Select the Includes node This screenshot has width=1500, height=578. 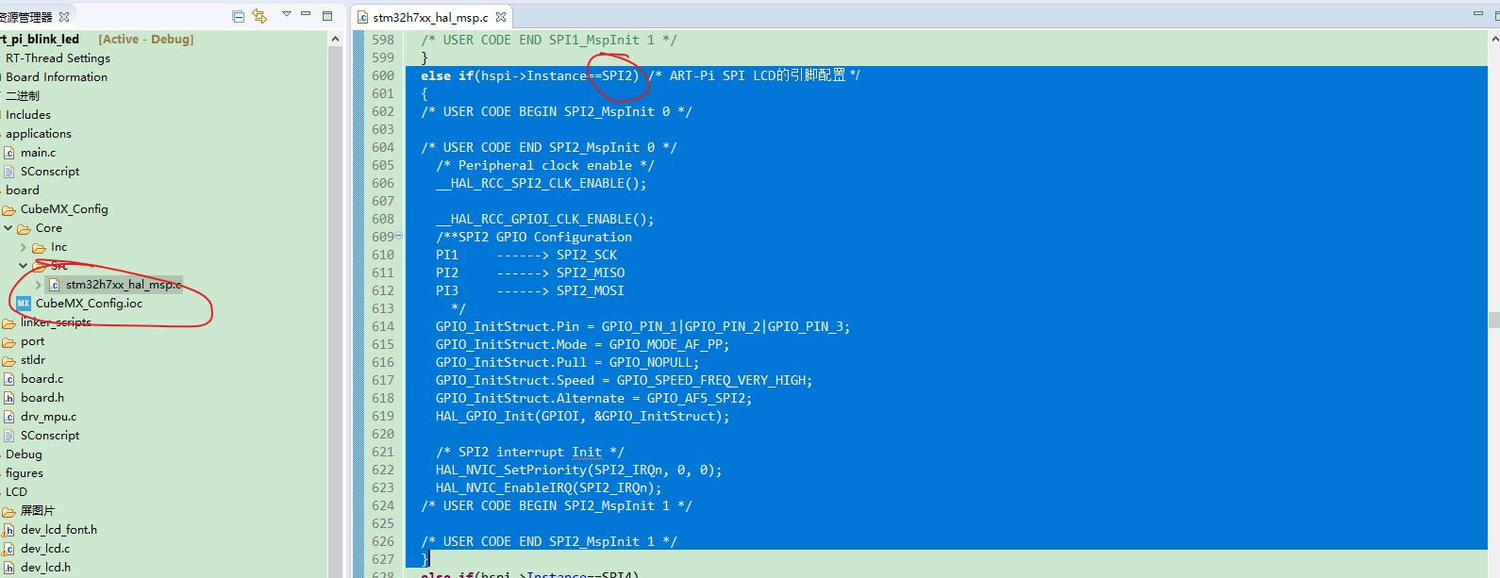[28, 114]
